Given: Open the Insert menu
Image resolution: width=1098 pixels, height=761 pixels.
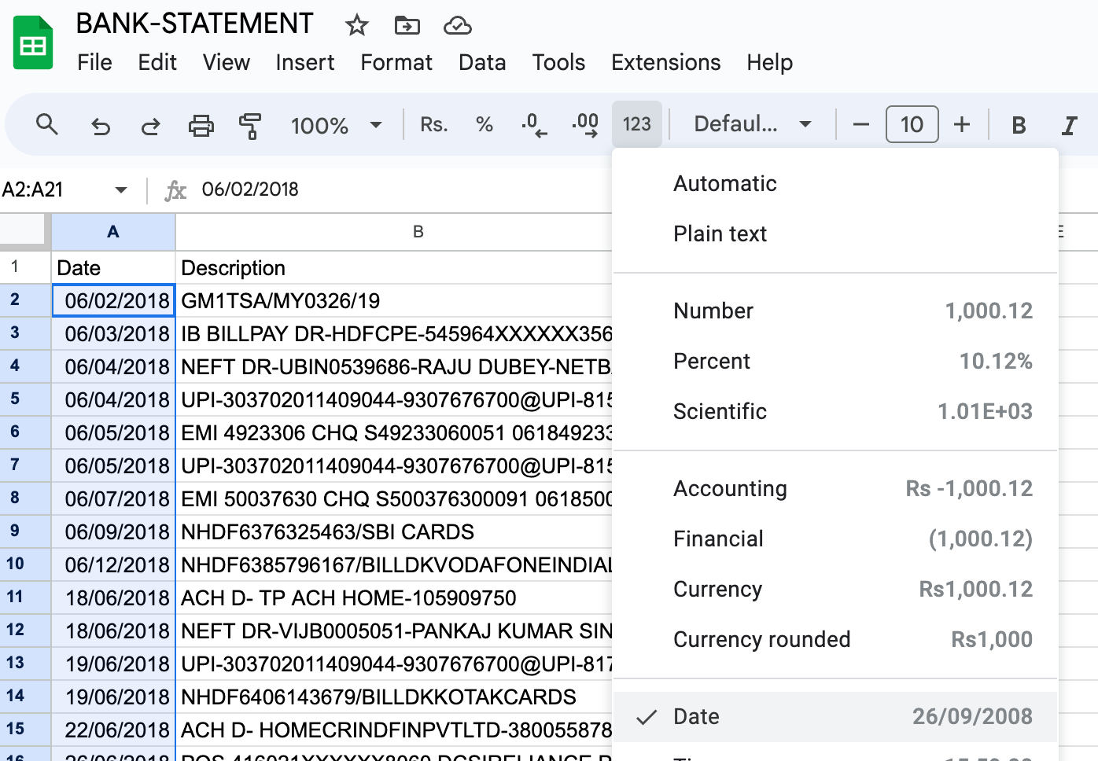Looking at the screenshot, I should (305, 62).
